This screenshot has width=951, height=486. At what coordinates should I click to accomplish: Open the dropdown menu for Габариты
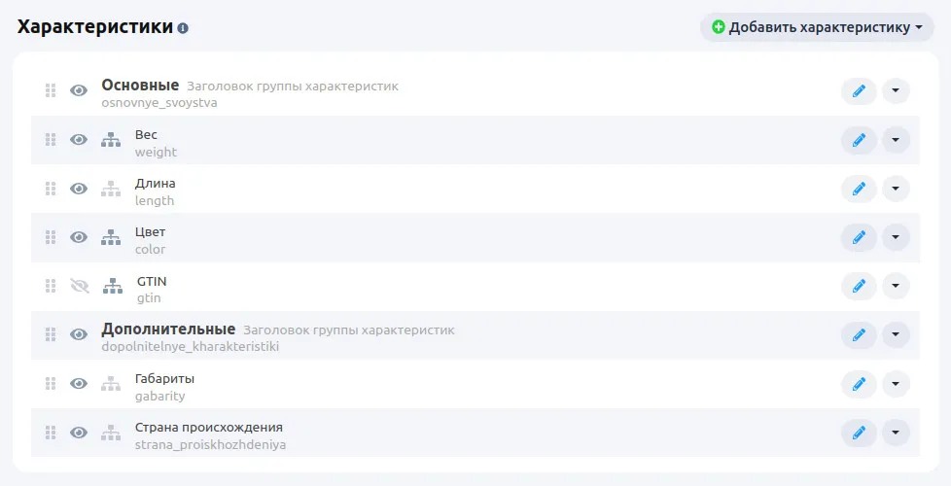[895, 383]
